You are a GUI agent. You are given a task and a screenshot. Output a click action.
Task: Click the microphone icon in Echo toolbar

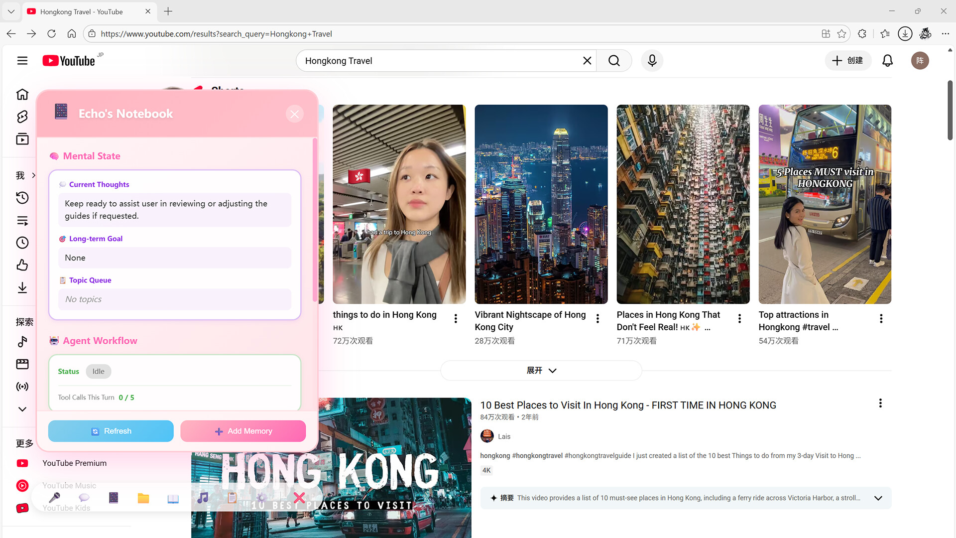55,497
